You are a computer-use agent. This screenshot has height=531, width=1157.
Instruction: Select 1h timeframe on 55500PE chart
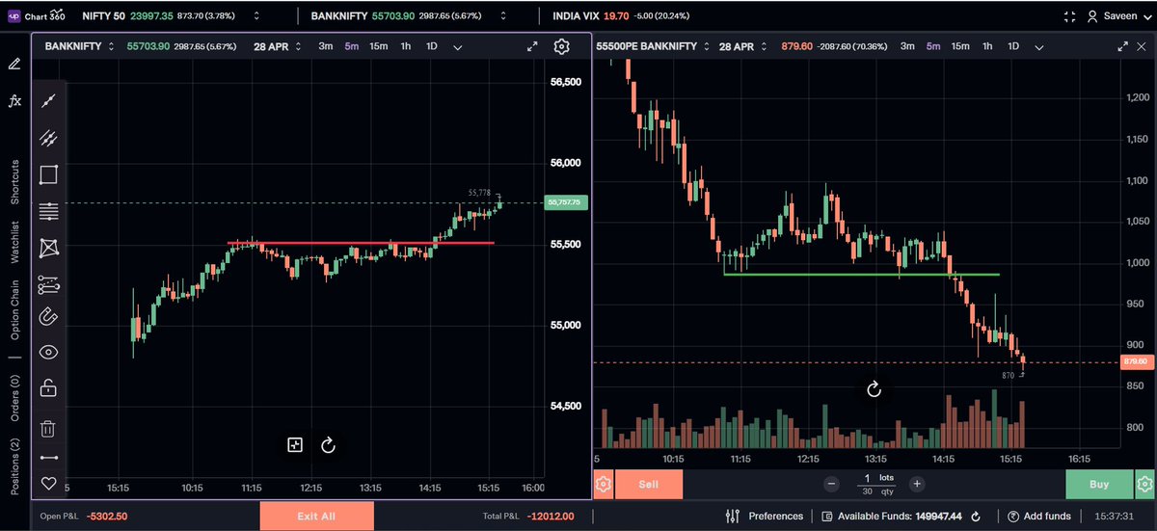point(986,46)
